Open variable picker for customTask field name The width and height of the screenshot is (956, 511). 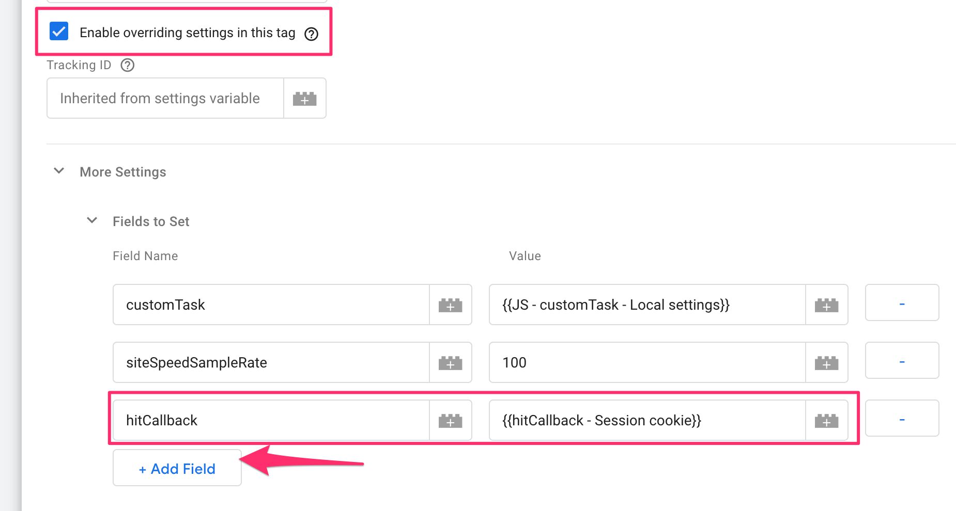tap(450, 305)
